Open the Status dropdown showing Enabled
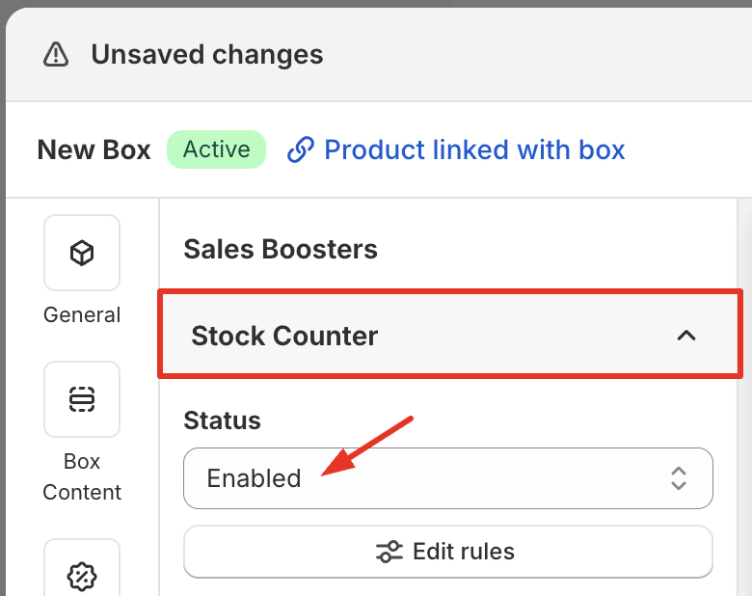 424,477
